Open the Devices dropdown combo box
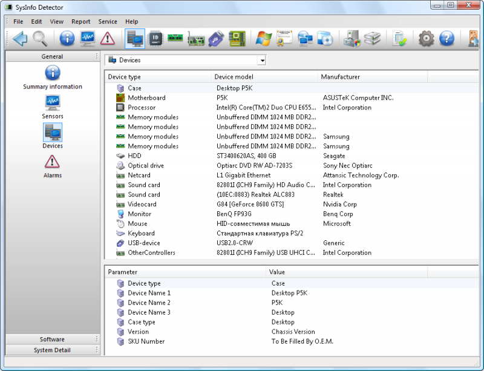 pyautogui.click(x=261, y=61)
